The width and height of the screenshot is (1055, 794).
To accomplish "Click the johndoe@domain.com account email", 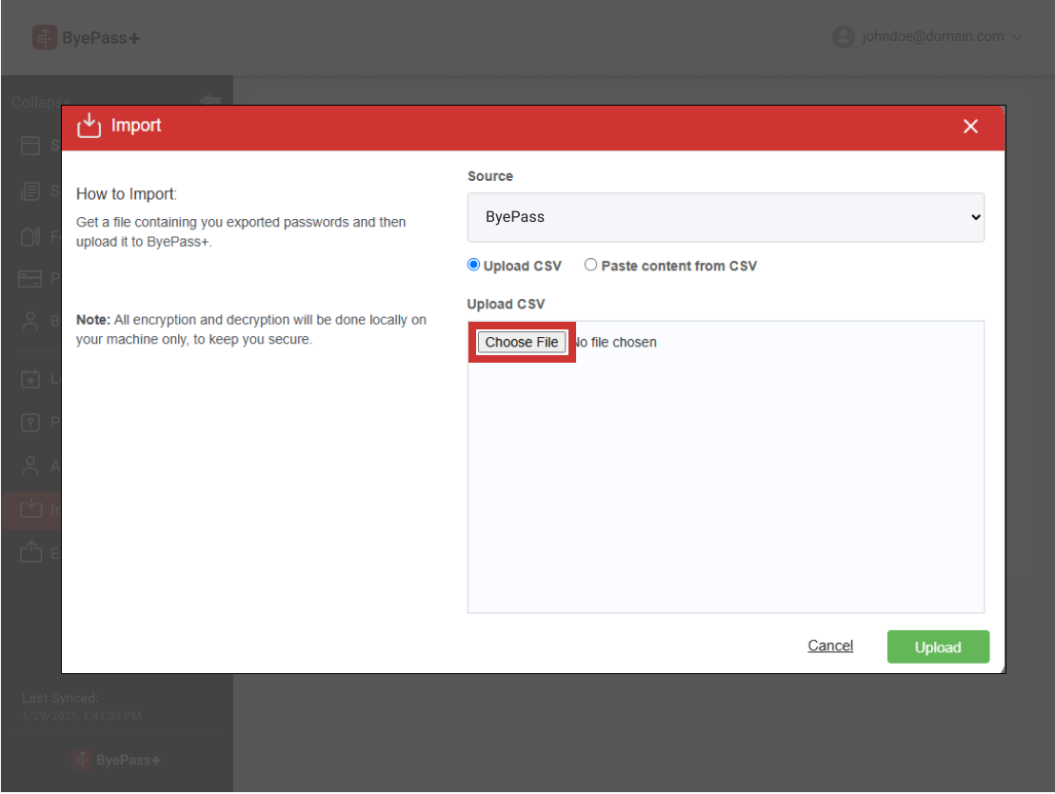I will pyautogui.click(x=932, y=36).
